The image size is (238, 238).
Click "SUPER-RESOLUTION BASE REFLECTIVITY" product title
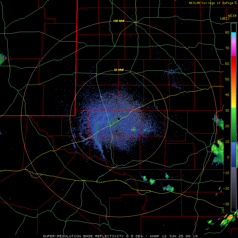pyautogui.click(x=83, y=236)
